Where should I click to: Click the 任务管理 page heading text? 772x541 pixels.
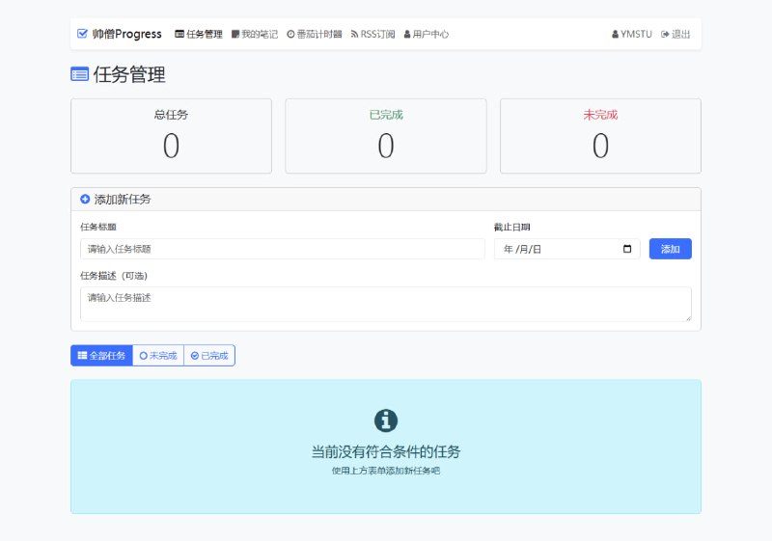point(129,75)
